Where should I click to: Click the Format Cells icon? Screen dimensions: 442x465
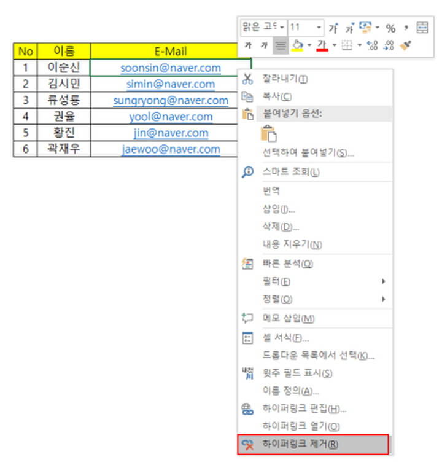point(247,338)
